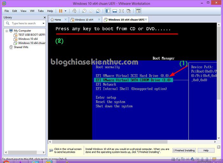Viewport: 223px width, 163px height.
Task: Click the I Finished Installing button
Action: (184, 150)
